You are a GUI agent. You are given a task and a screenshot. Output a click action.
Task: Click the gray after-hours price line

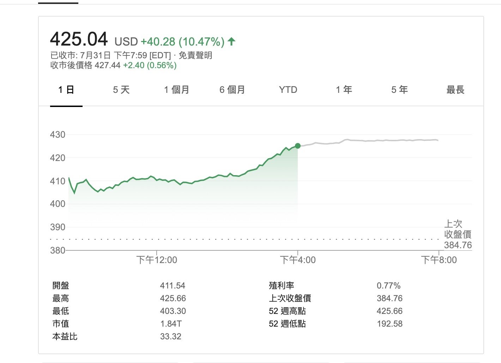tap(370, 141)
